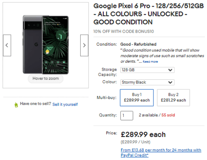Click the Pixel 6 Pro product image
207x160 pixels.
point(46,45)
